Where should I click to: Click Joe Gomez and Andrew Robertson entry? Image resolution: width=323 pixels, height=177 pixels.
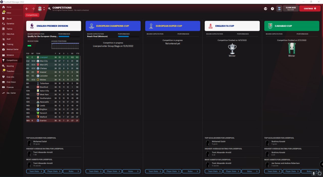click(x=285, y=163)
